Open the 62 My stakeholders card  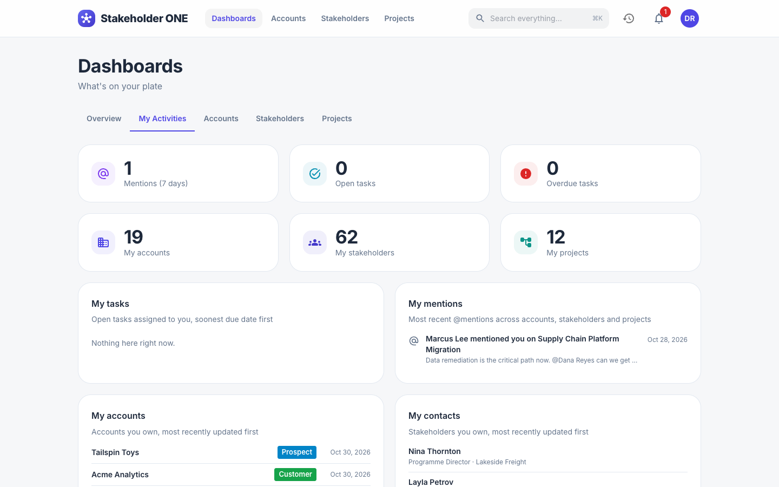click(389, 242)
